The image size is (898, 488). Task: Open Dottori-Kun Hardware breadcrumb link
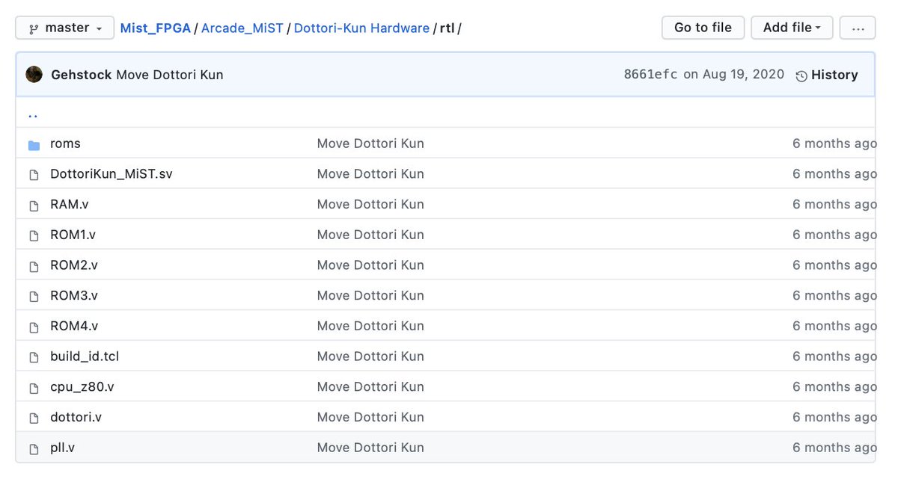pyautogui.click(x=361, y=28)
